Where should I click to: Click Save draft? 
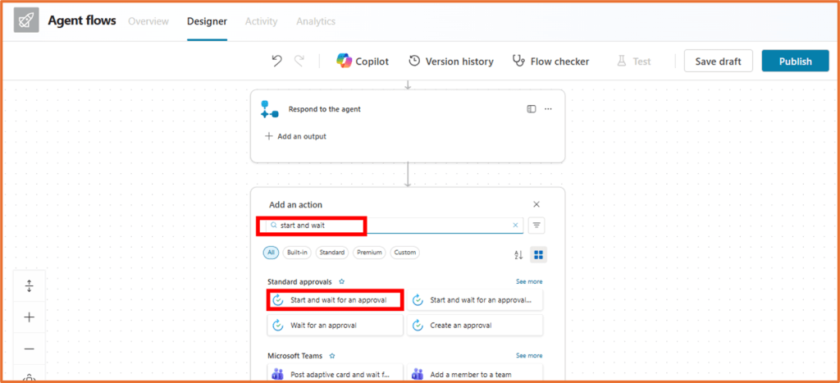coord(718,61)
